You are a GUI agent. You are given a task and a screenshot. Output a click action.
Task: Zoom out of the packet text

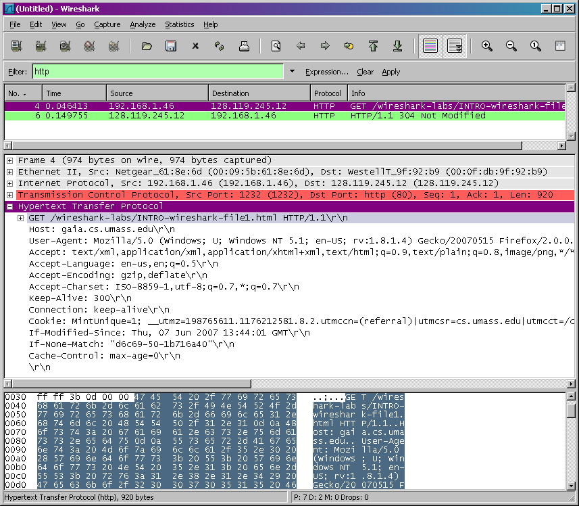tap(511, 46)
